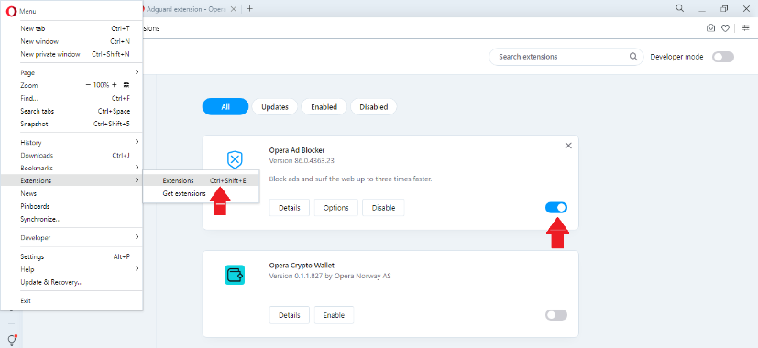
Task: Select New tab menu item
Action: 71,28
